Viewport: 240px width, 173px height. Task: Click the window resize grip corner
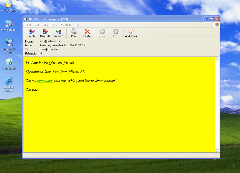tap(218, 156)
